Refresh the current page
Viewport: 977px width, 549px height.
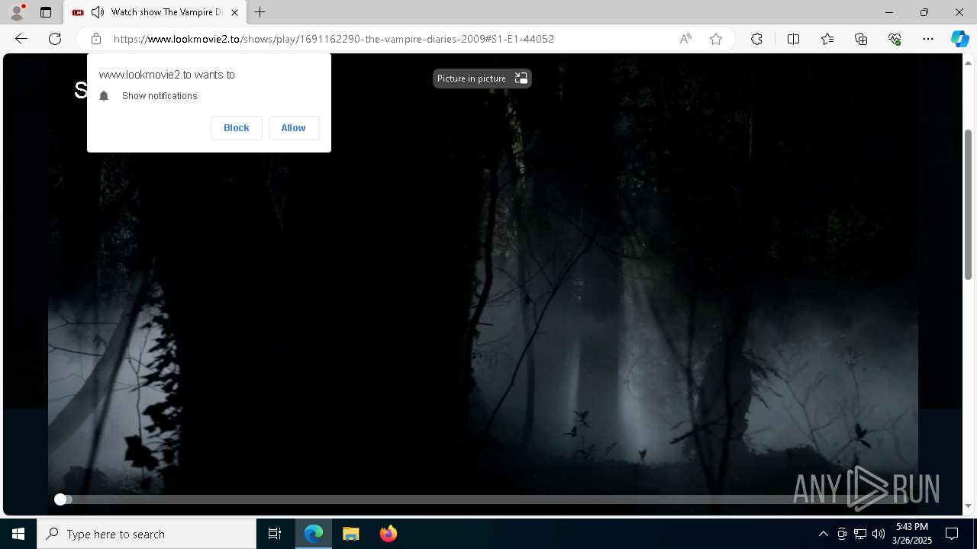(x=55, y=39)
